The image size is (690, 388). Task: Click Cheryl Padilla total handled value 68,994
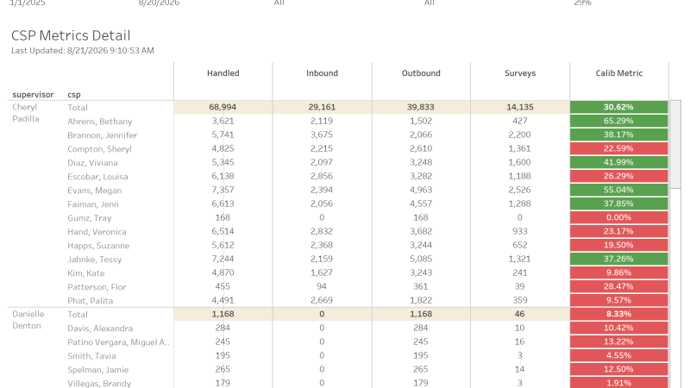coord(223,107)
